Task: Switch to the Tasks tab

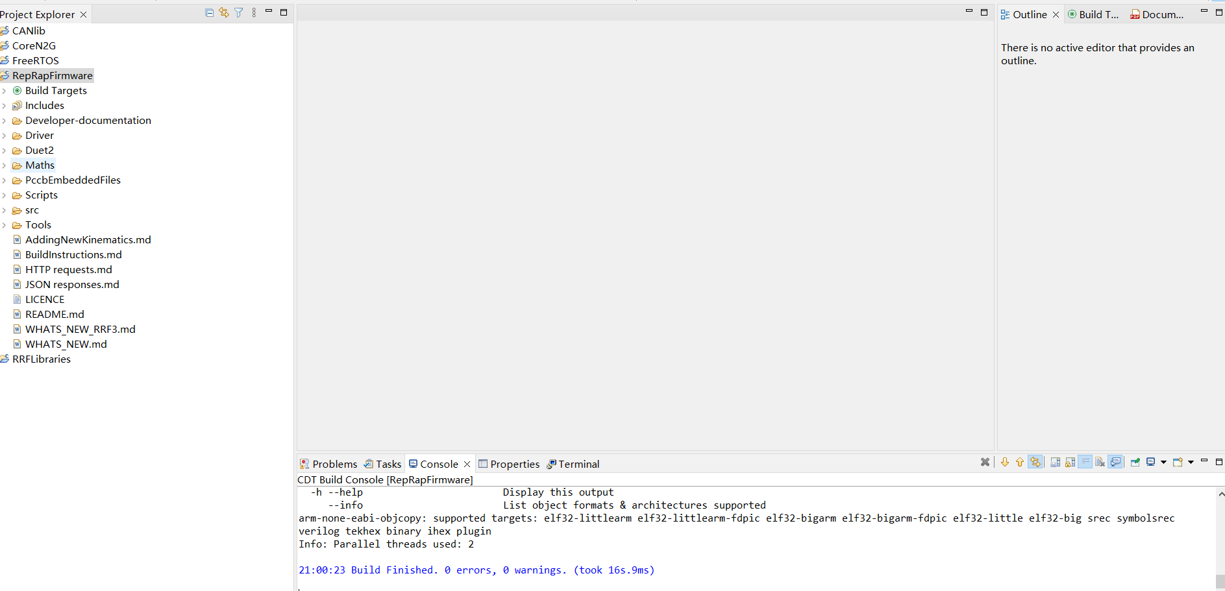Action: coord(383,464)
